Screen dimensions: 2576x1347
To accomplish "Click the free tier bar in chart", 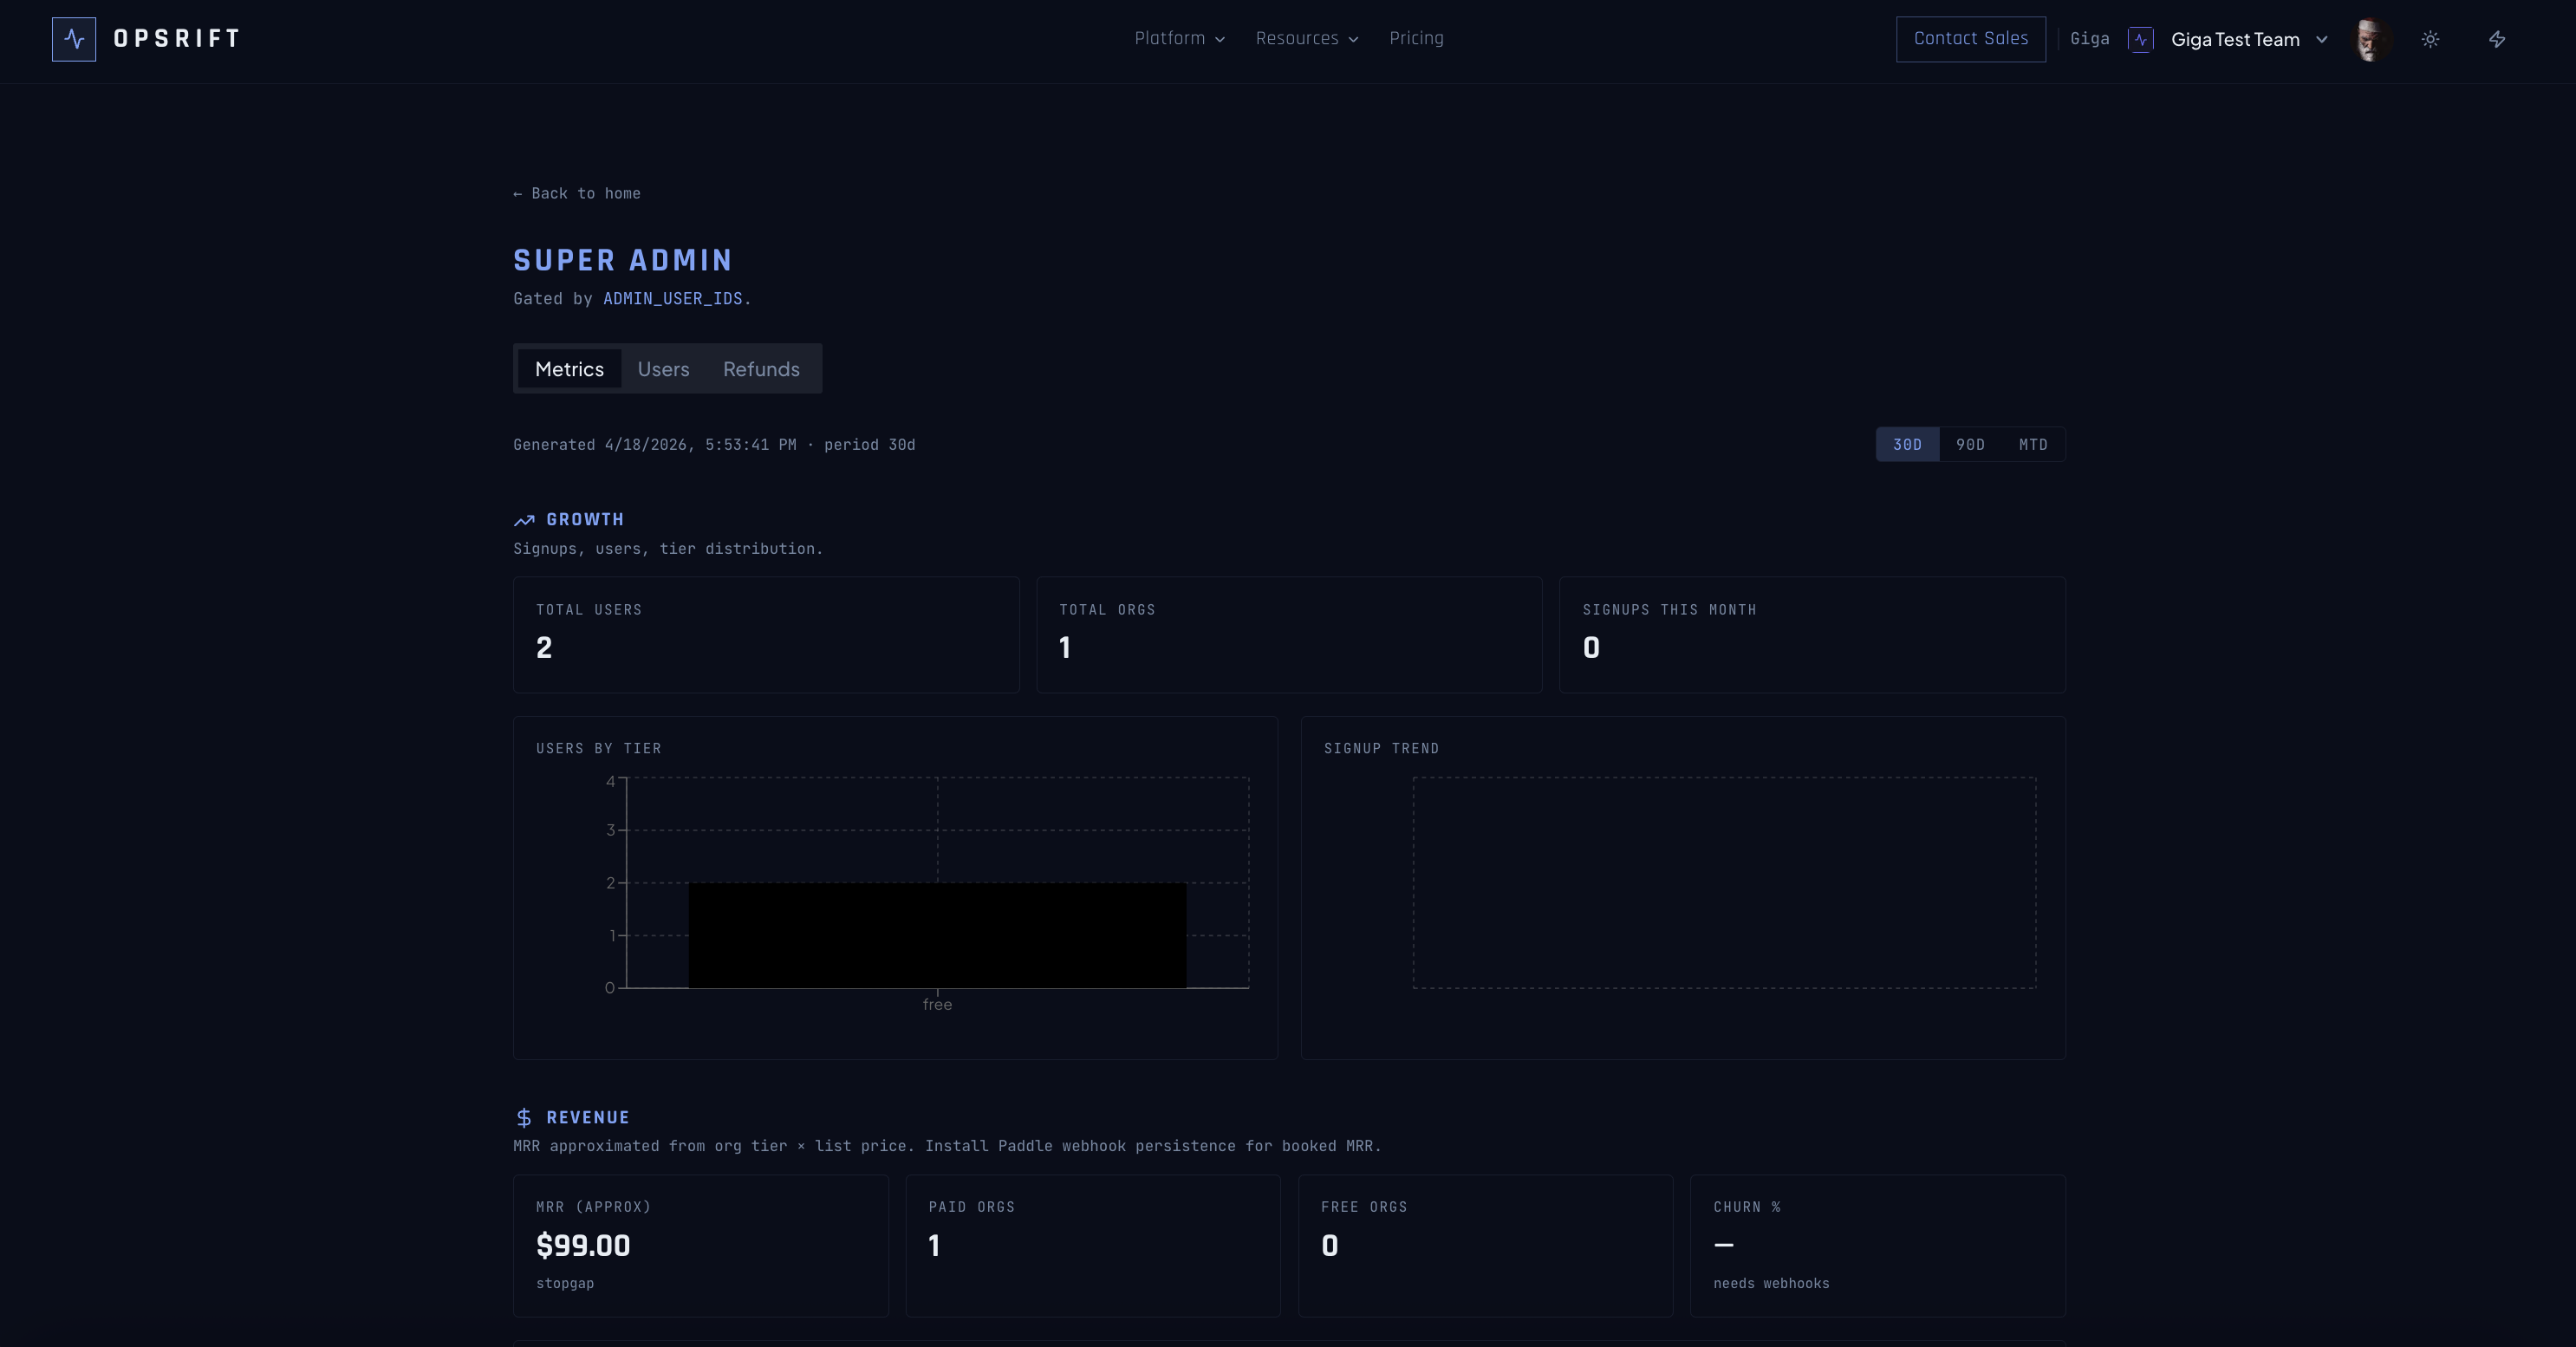I will tap(937, 935).
